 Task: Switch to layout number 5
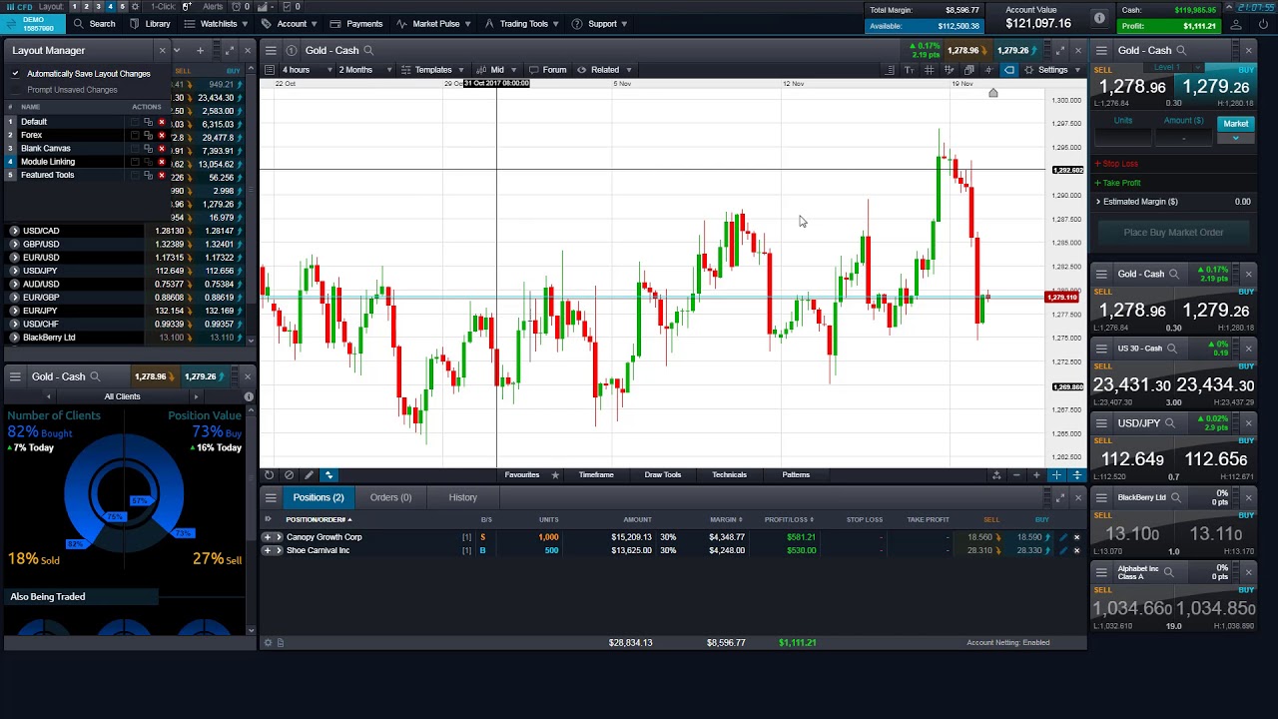pyautogui.click(x=122, y=7)
